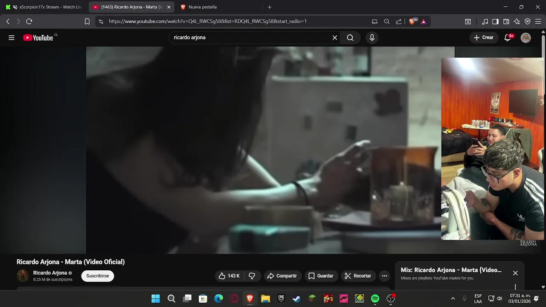546x307 pixels.
Task: Launch Microsoft Store from taskbar
Action: click(203, 298)
